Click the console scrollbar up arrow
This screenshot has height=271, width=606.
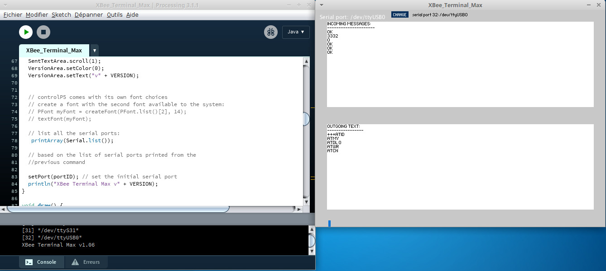click(312, 230)
